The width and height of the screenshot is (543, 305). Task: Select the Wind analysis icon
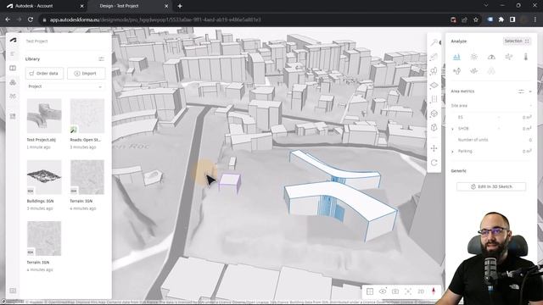[508, 57]
